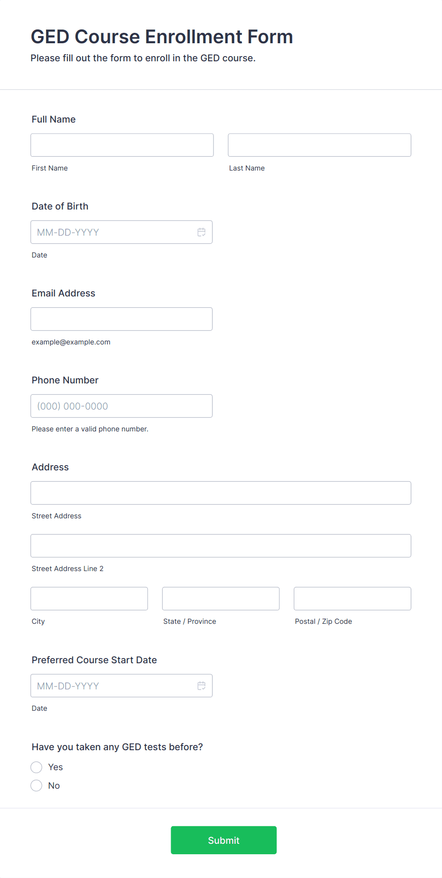
Task: Select No for previous GED tests
Action: [37, 786]
